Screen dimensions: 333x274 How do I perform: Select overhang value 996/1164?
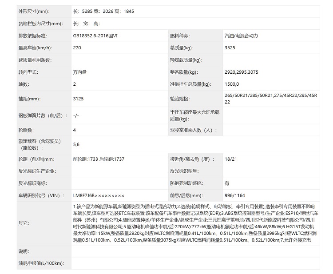[x=235, y=196]
